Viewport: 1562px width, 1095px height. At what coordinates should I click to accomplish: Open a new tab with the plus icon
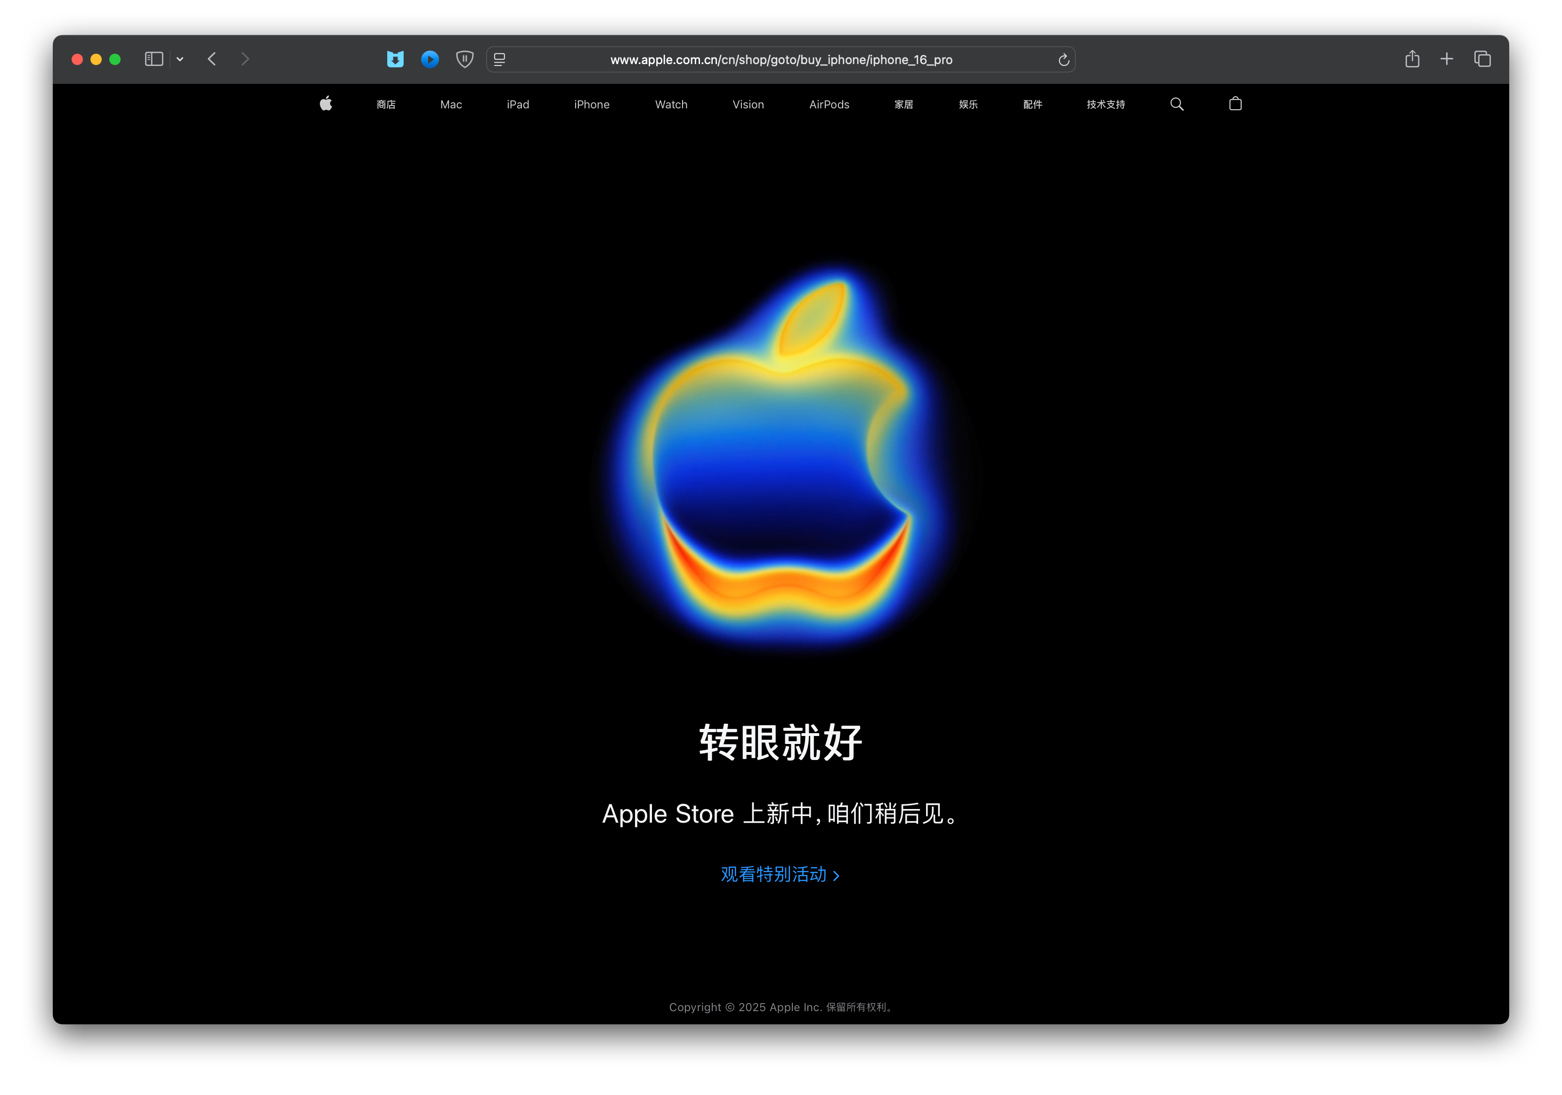1447,59
